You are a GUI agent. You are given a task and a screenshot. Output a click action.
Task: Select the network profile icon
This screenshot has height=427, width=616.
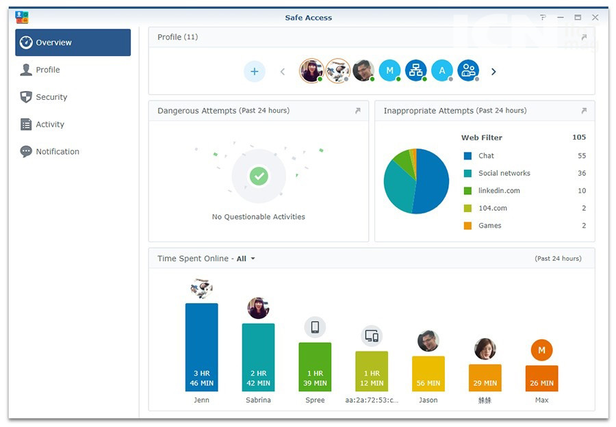click(415, 70)
